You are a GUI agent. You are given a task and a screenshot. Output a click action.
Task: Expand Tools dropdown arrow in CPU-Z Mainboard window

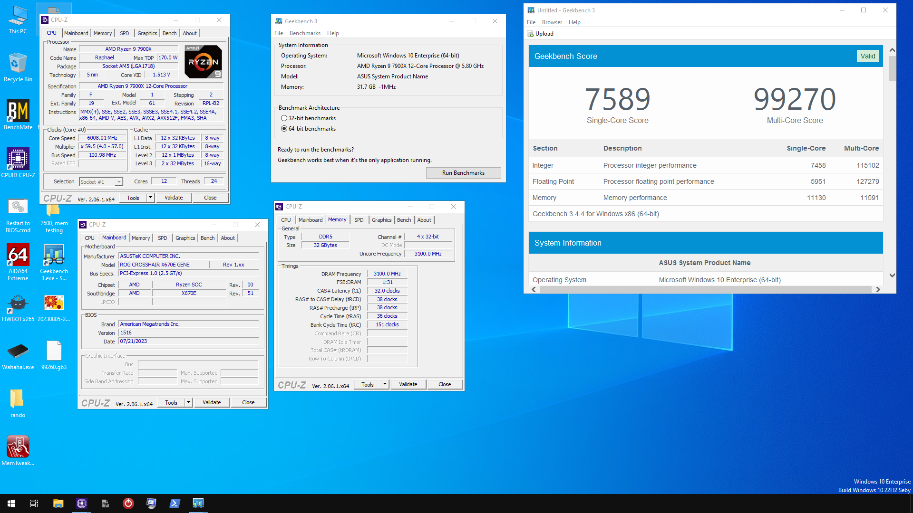(188, 402)
